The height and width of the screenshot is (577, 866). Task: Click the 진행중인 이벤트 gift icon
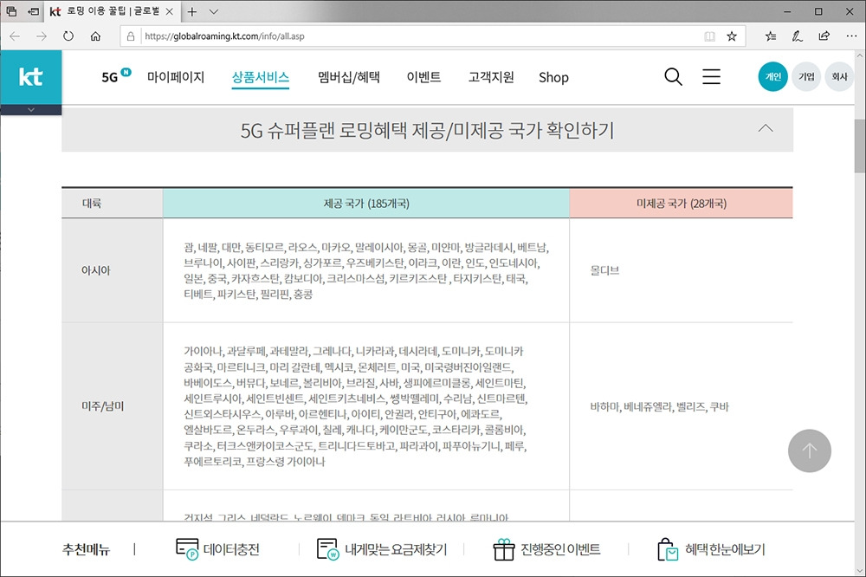tap(504, 548)
